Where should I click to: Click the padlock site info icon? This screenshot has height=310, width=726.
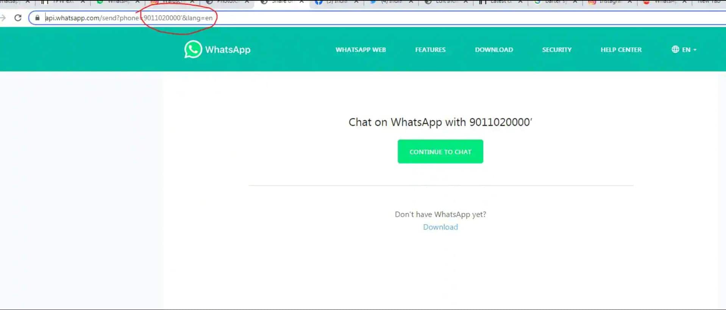(37, 18)
